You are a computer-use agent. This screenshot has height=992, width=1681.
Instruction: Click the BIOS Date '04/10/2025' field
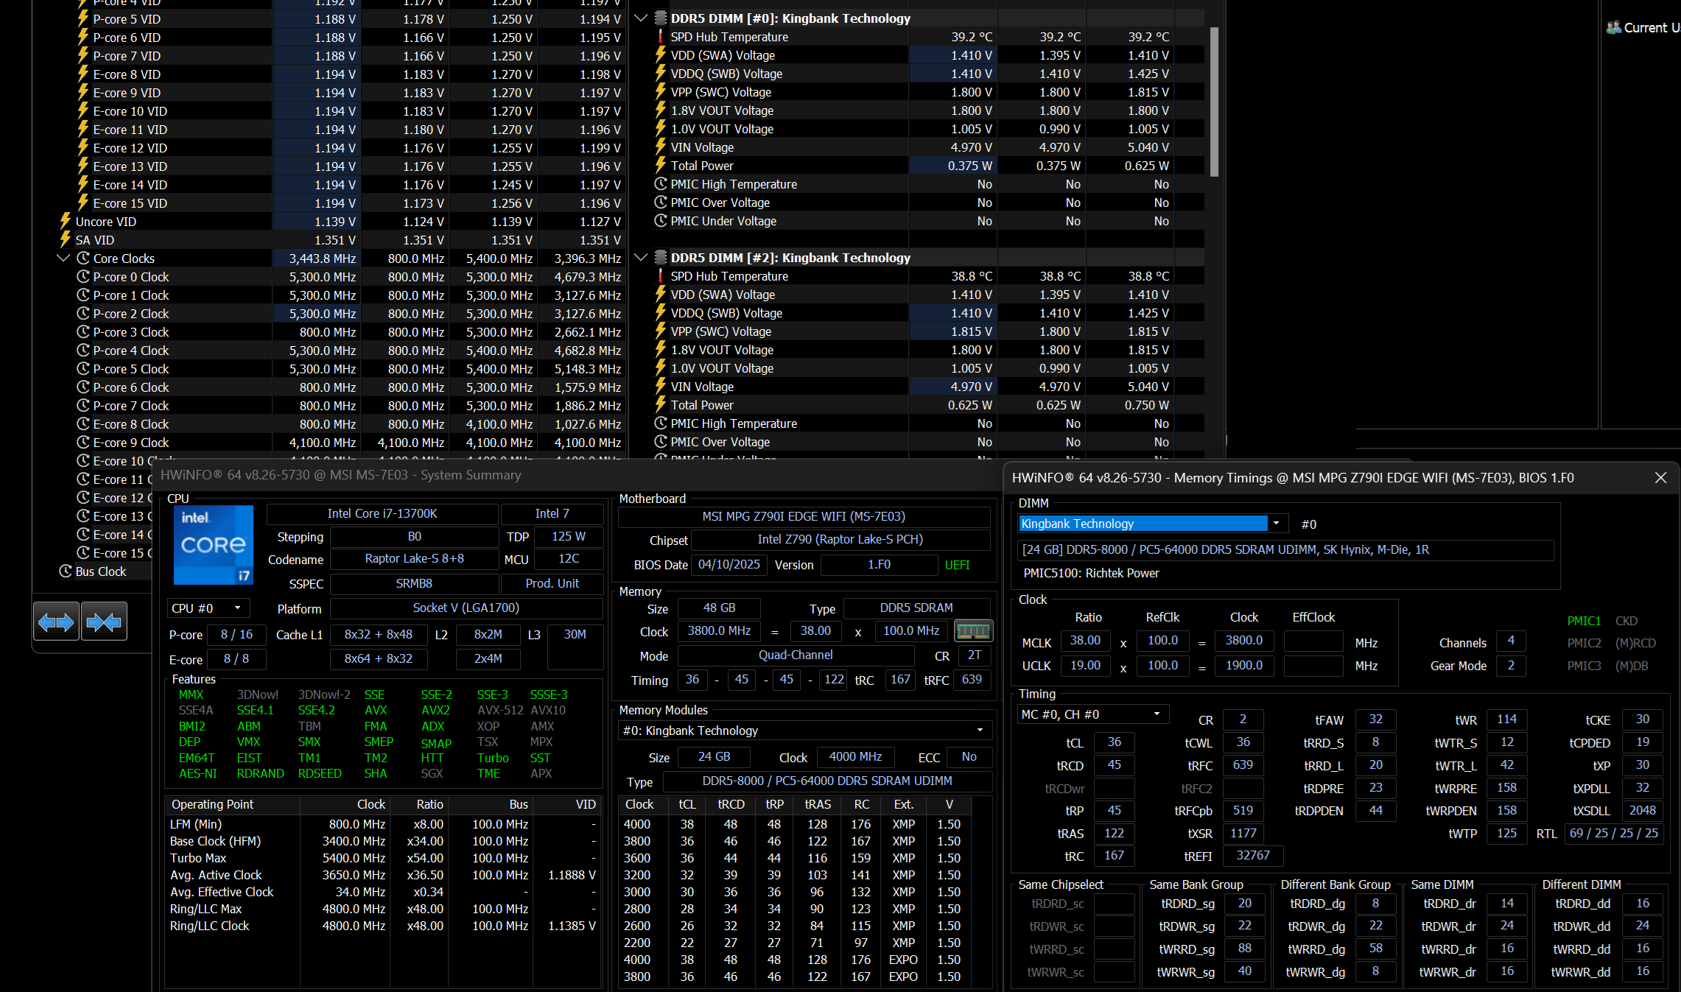729,564
